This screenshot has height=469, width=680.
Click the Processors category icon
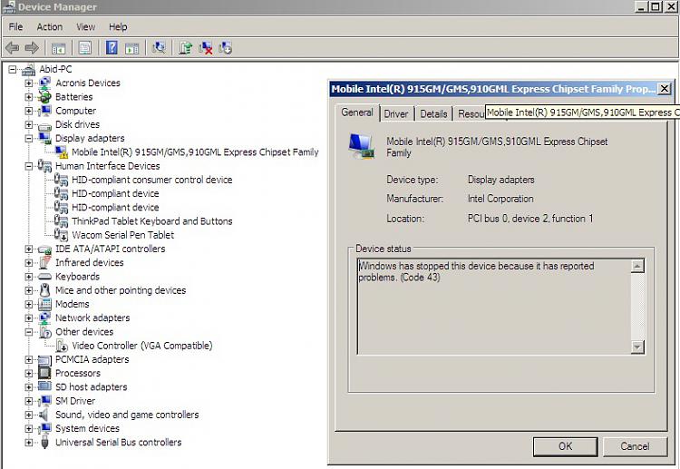pos(44,373)
